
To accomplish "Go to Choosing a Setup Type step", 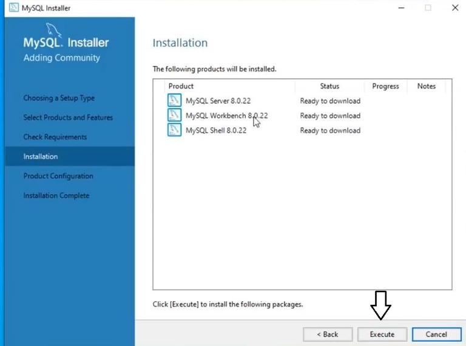I will [59, 98].
